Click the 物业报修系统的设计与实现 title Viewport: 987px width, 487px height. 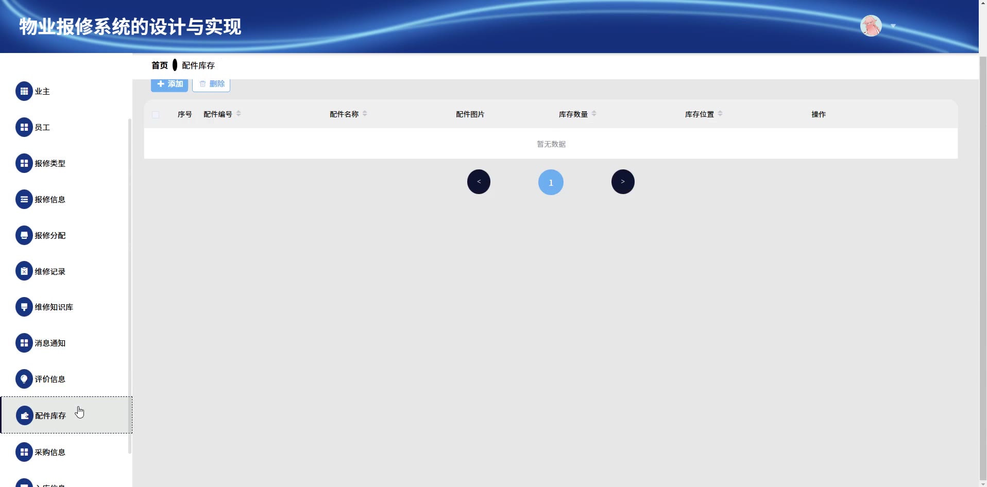point(130,27)
